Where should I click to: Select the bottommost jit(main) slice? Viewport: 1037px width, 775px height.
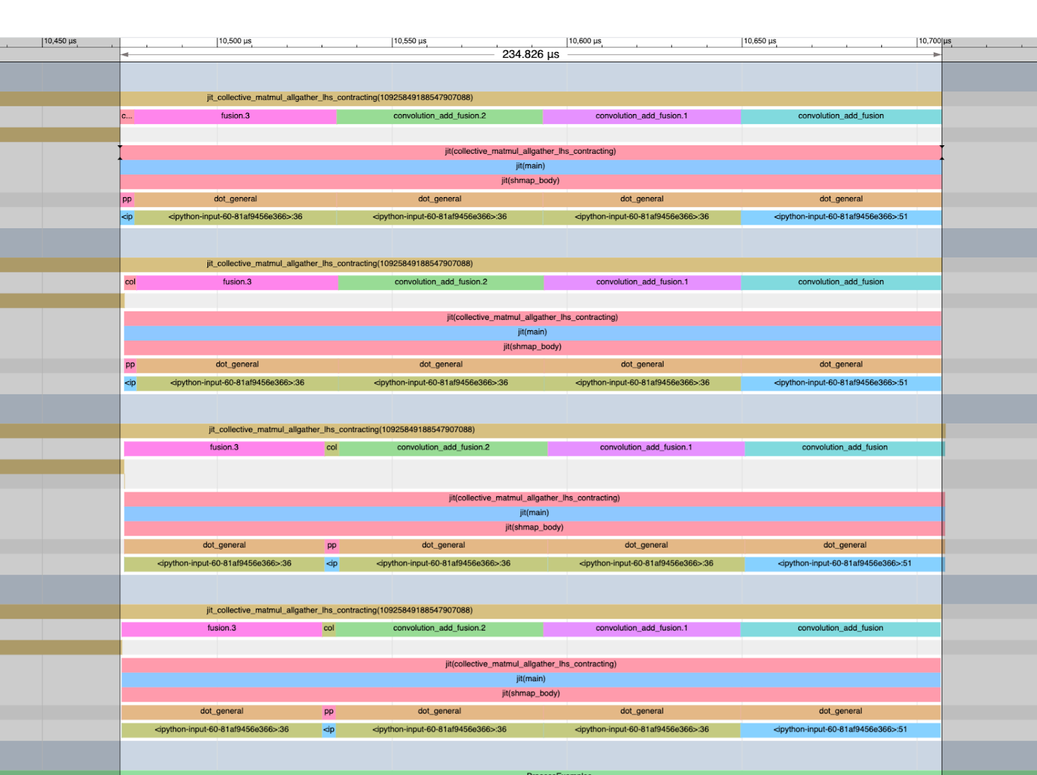coord(530,679)
